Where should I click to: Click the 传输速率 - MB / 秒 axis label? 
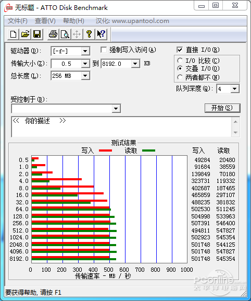(x=103, y=276)
